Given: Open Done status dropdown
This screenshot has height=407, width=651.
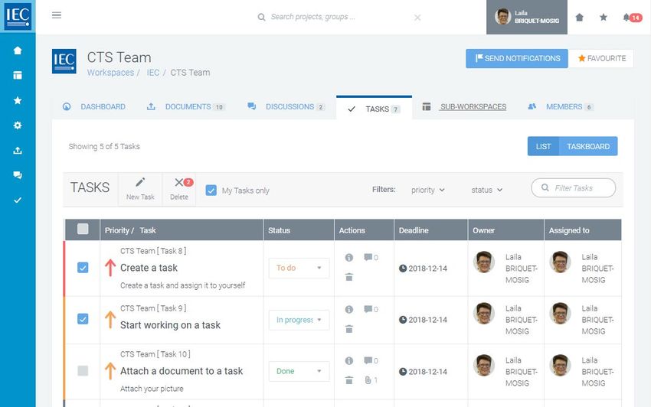Looking at the screenshot, I should click(299, 371).
